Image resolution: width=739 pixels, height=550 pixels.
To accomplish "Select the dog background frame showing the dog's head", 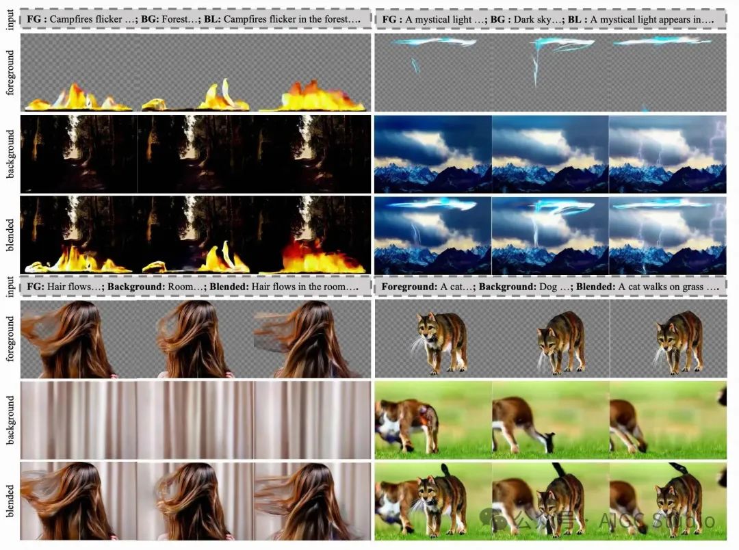I will [433, 421].
